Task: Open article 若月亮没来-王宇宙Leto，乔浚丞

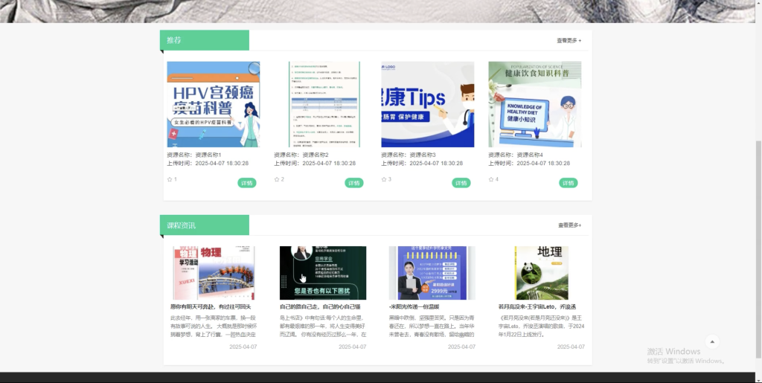Action: (537, 307)
